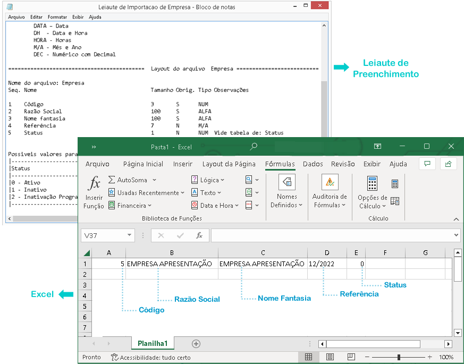Open Opções de Cálculo calculator icon

click(372, 183)
